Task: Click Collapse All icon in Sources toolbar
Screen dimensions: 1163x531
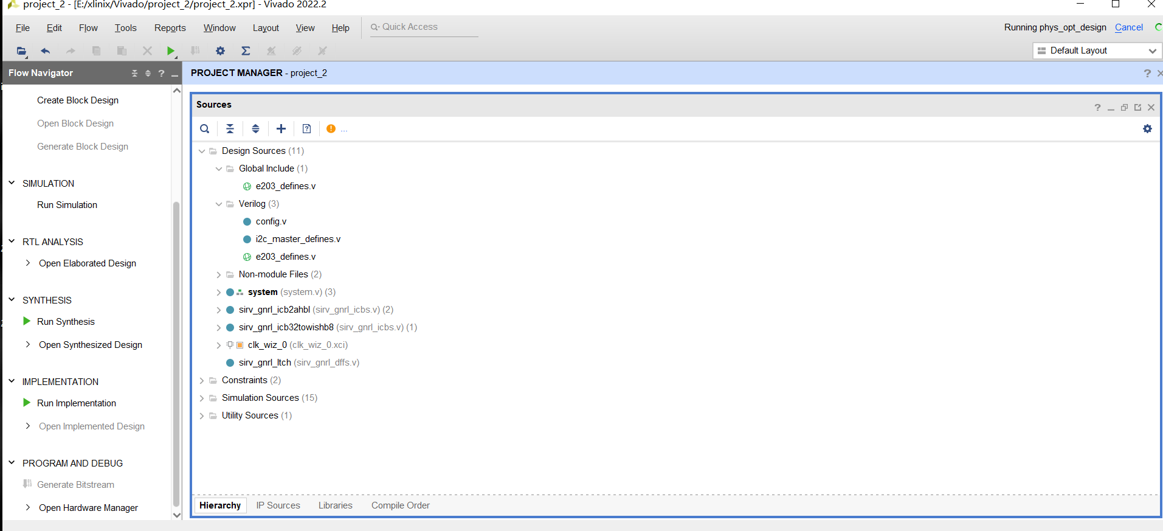Action: tap(230, 129)
